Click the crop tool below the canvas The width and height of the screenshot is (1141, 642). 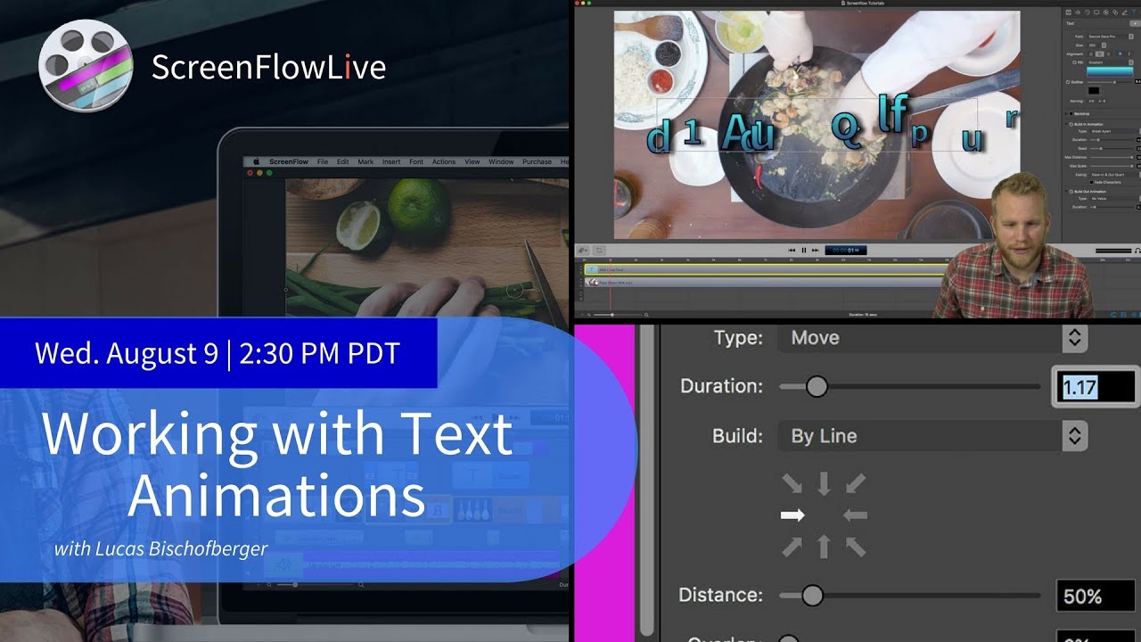click(599, 251)
